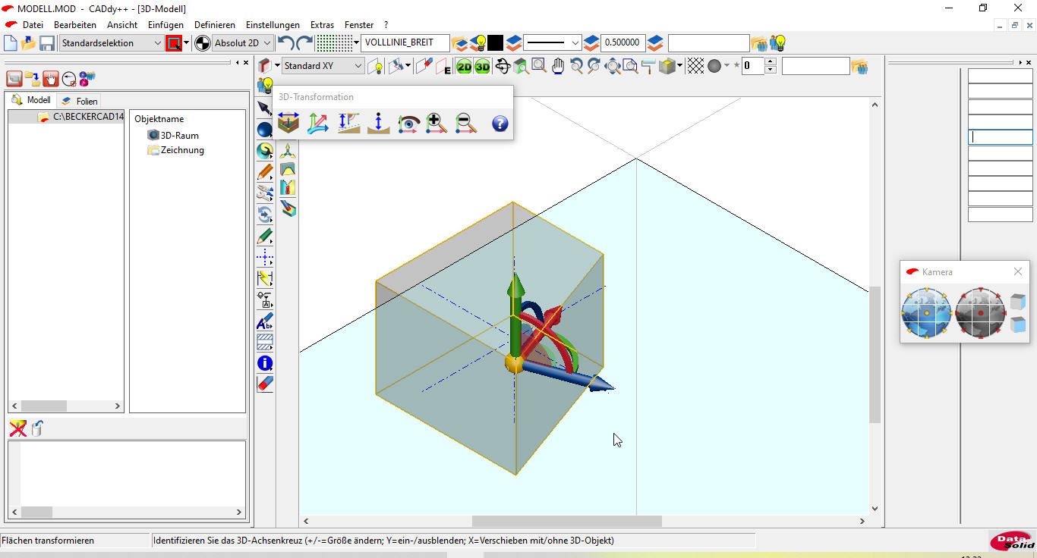
Task: Click the vertical distance arrow icon
Action: click(x=378, y=124)
